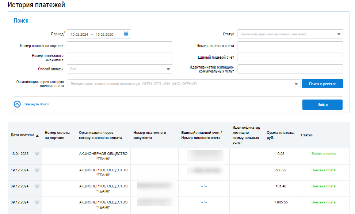This screenshot has width=355, height=214.
Task: Click the Номер лицевого счета input
Action: click(x=290, y=46)
